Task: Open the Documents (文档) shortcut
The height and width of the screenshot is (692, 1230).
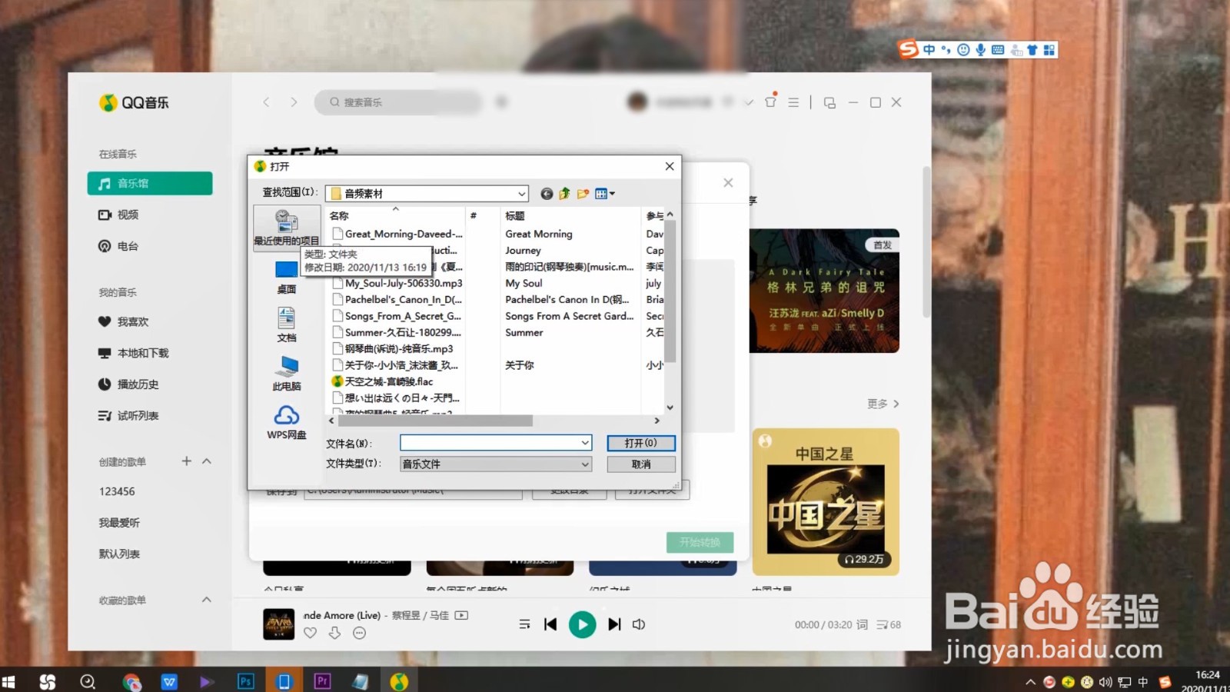Action: [x=287, y=324]
